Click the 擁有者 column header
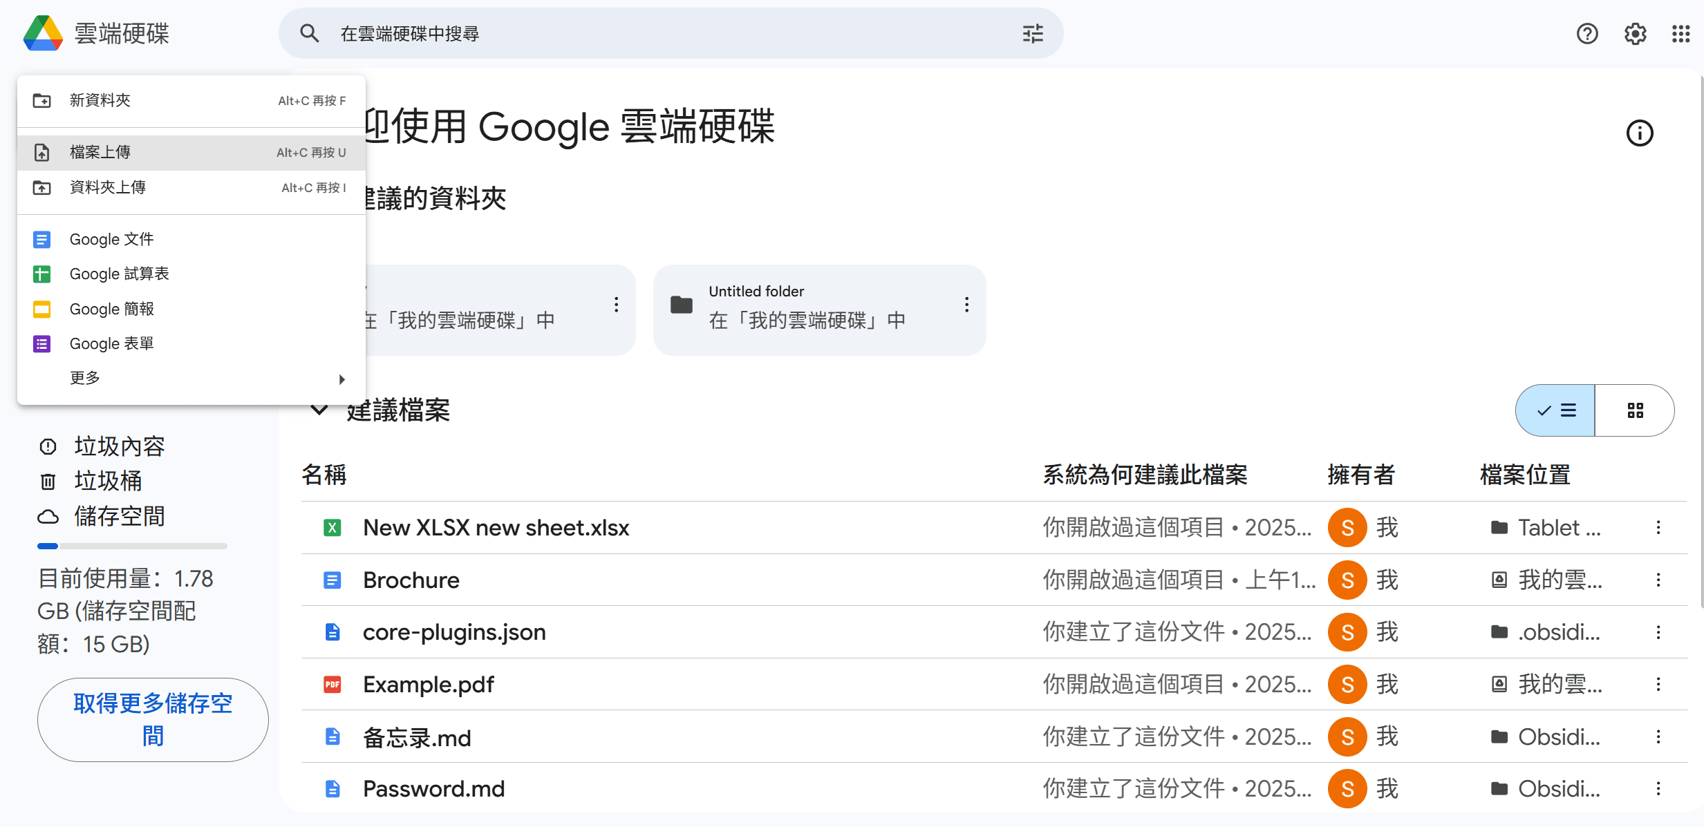The image size is (1704, 827). [1361, 475]
